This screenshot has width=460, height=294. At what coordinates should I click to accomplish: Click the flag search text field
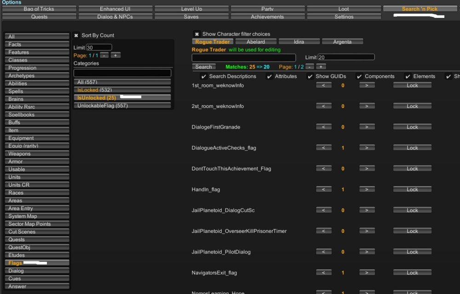coord(243,57)
